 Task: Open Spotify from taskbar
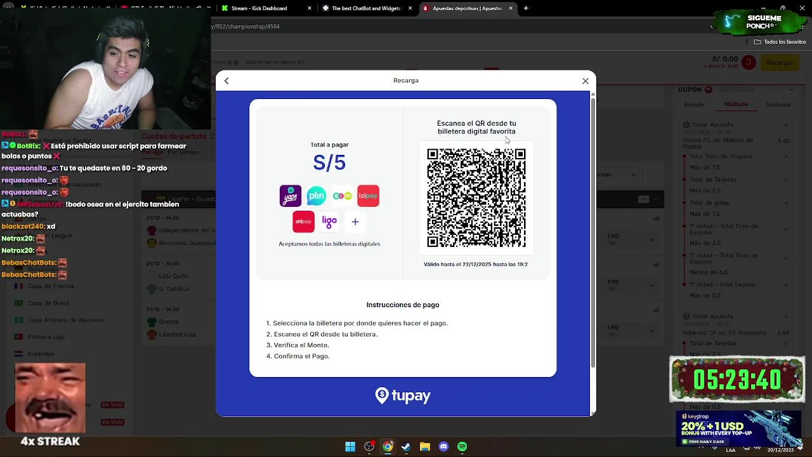pos(462,447)
